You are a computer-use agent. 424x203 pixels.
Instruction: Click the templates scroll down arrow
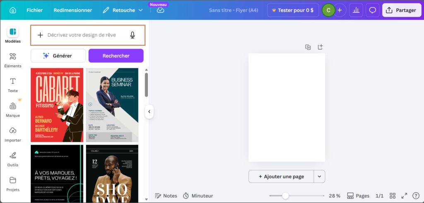(x=147, y=200)
